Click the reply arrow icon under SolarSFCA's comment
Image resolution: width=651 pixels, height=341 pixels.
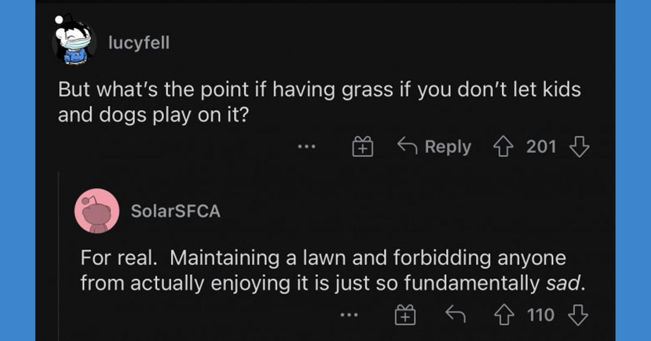click(x=456, y=314)
